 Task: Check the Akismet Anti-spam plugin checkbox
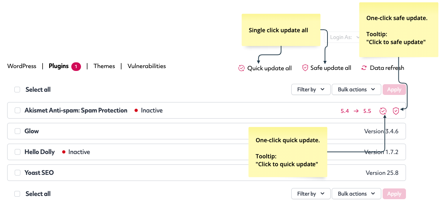pos(18,110)
